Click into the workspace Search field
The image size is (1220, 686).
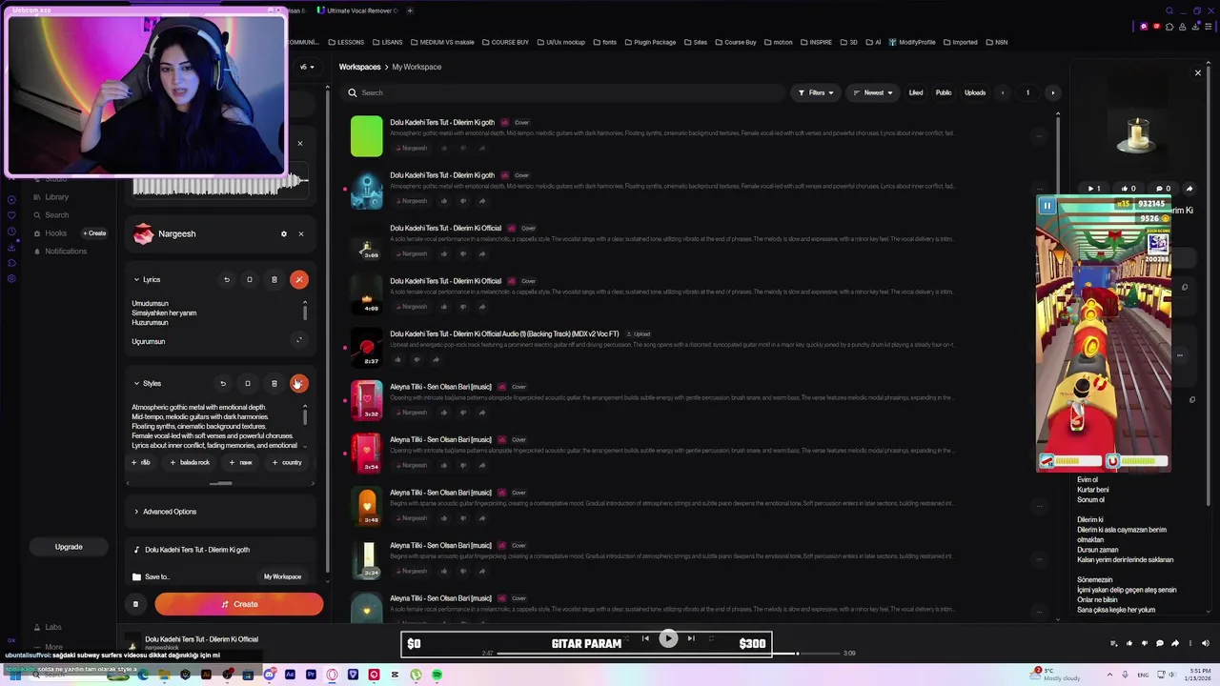pyautogui.click(x=562, y=92)
